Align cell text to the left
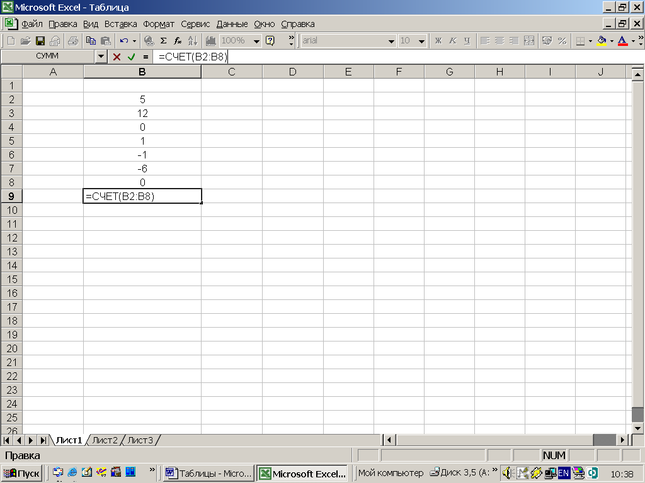Screen dimensions: 645x483 click(485, 41)
